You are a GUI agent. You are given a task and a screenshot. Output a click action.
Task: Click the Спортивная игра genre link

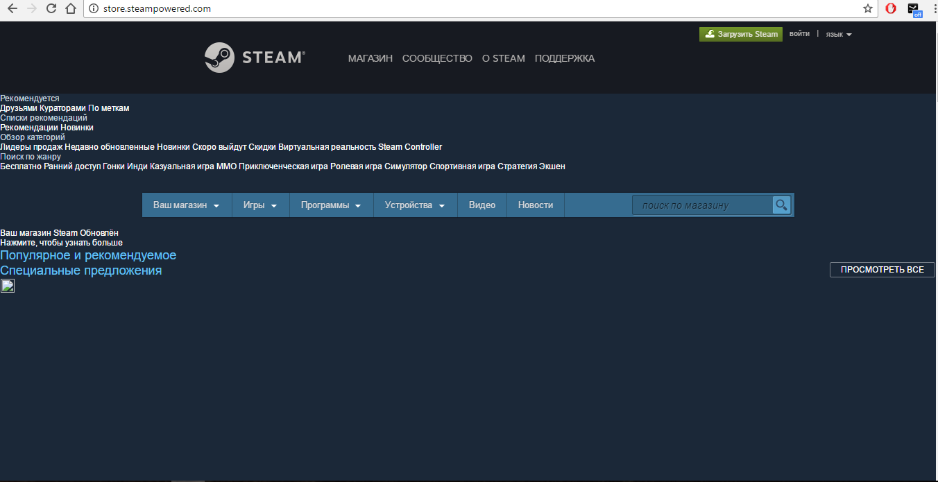click(x=462, y=166)
